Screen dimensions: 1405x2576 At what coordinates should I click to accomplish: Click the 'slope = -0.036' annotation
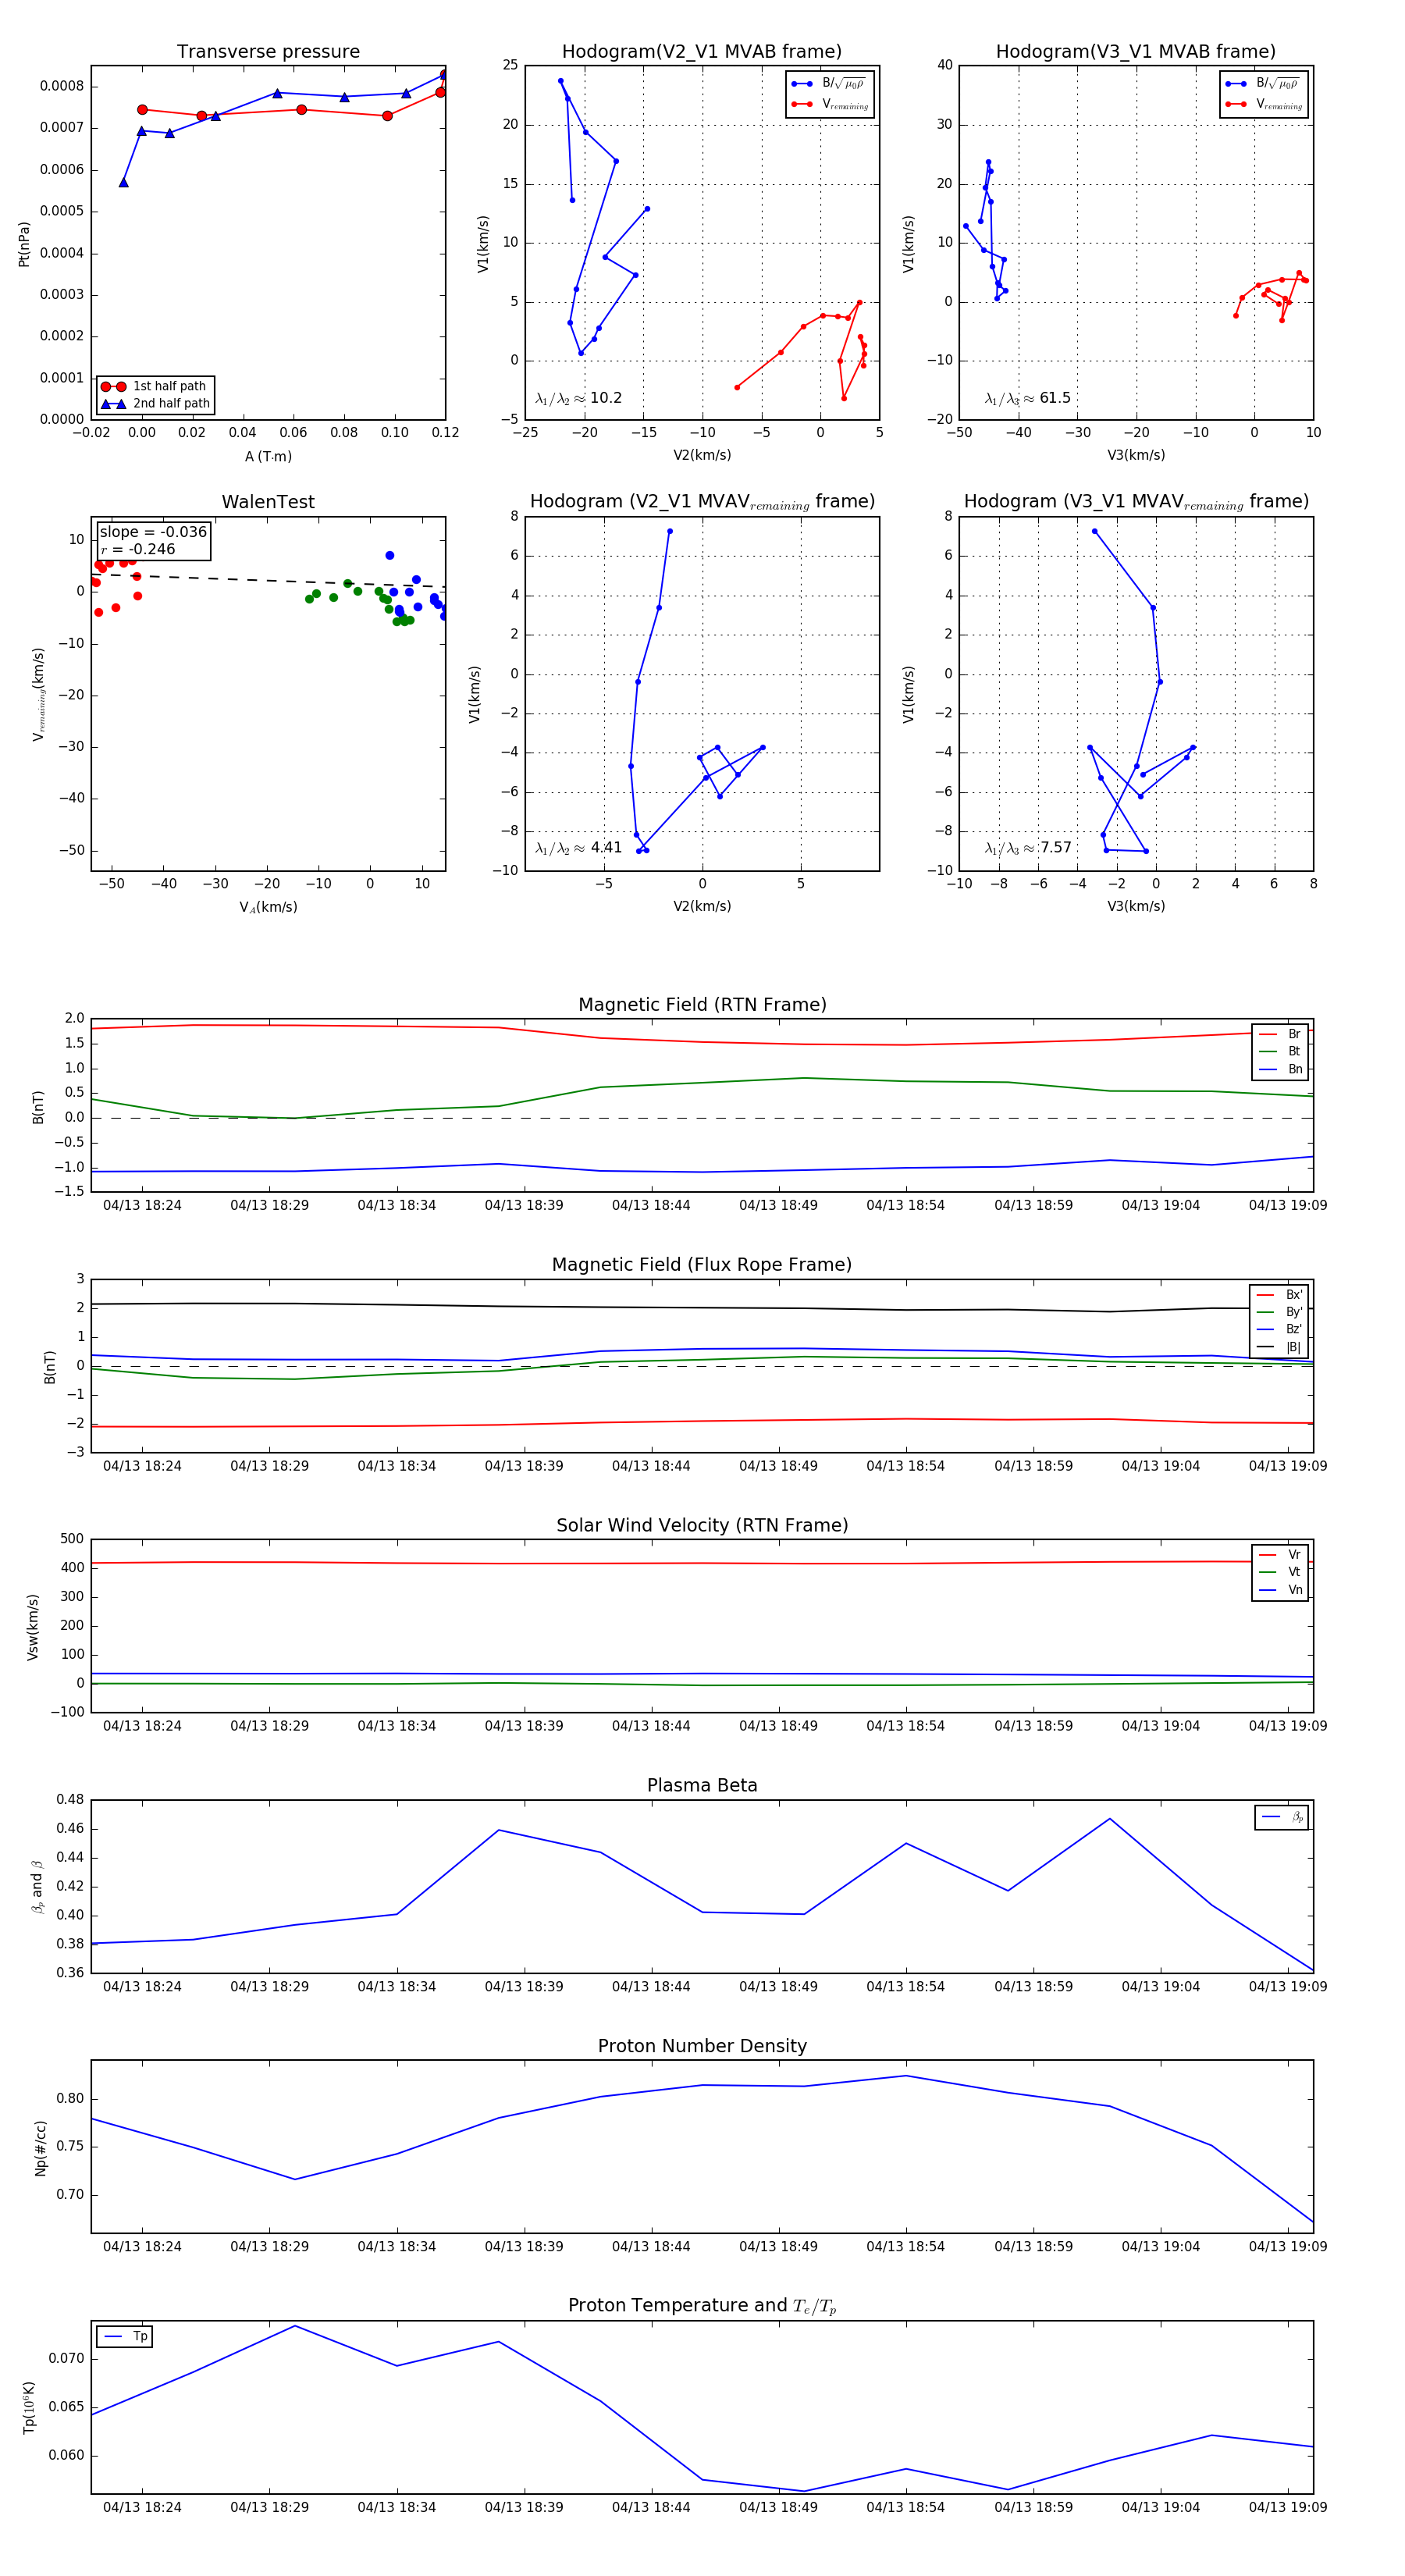coord(153,532)
